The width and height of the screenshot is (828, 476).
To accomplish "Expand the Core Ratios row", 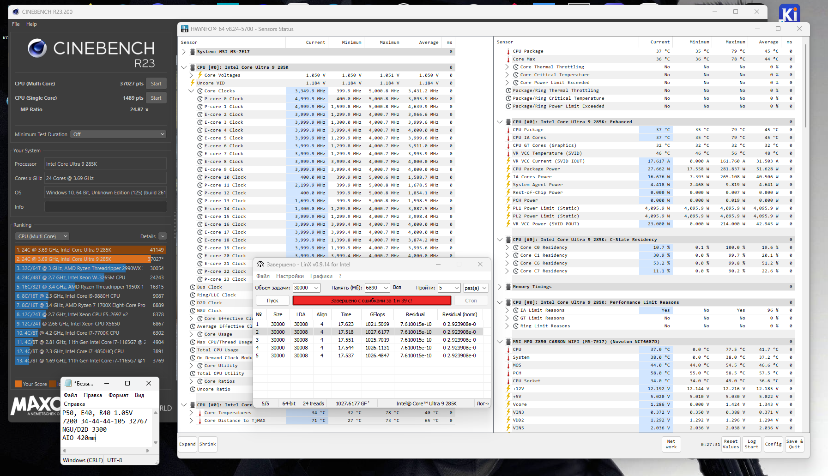I will tap(191, 381).
